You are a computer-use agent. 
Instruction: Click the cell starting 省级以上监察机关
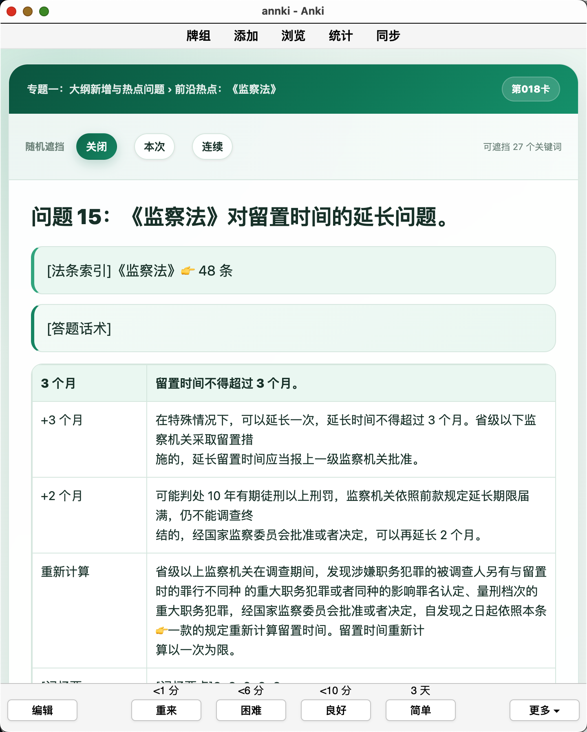[x=351, y=611]
